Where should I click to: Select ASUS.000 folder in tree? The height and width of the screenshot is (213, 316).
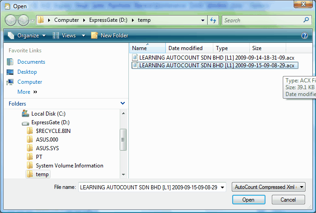(x=47, y=140)
